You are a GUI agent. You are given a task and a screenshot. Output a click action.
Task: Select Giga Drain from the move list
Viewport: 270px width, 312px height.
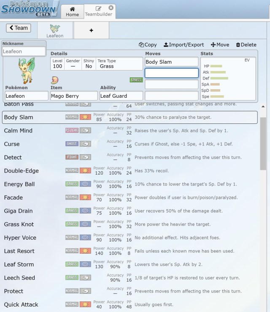(x=18, y=211)
